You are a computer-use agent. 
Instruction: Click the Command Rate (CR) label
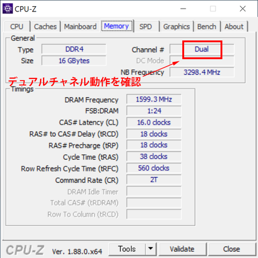[x=87, y=180]
